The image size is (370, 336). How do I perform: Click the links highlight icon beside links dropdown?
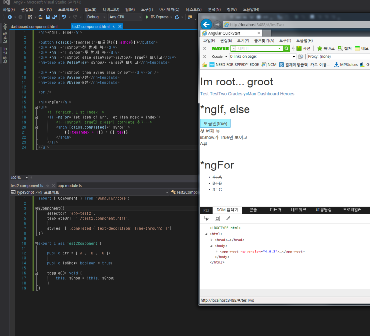pos(301,57)
